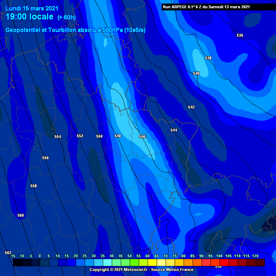Click the 548 contour label

tap(118, 136)
